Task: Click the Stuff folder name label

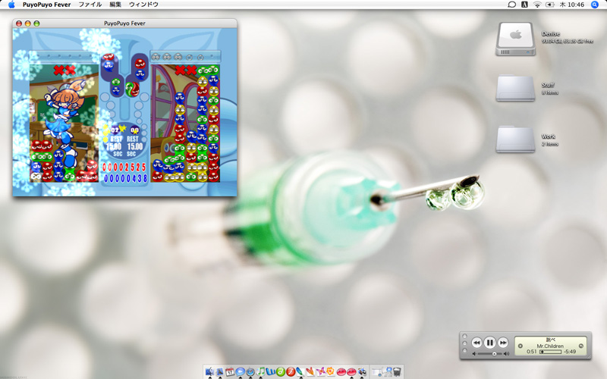Action: point(548,85)
